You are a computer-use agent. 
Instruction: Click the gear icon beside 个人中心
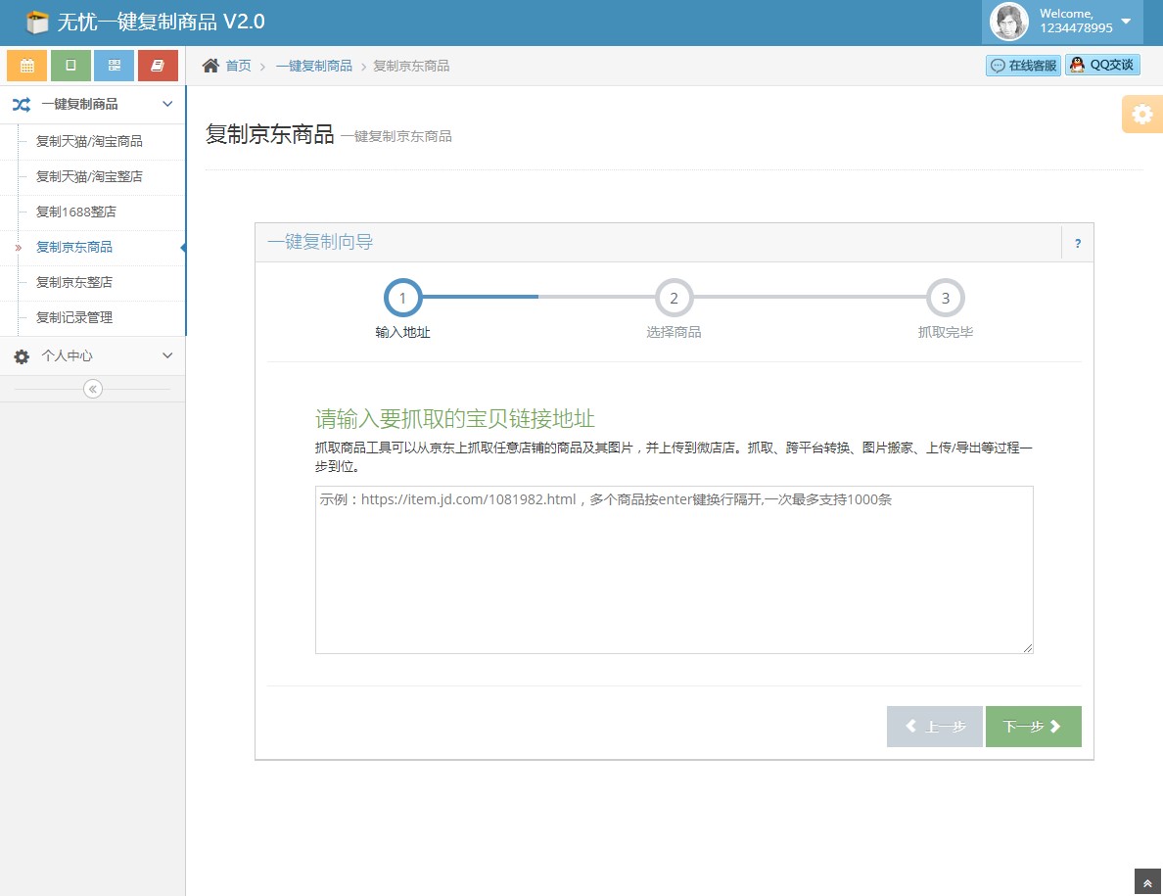point(22,356)
